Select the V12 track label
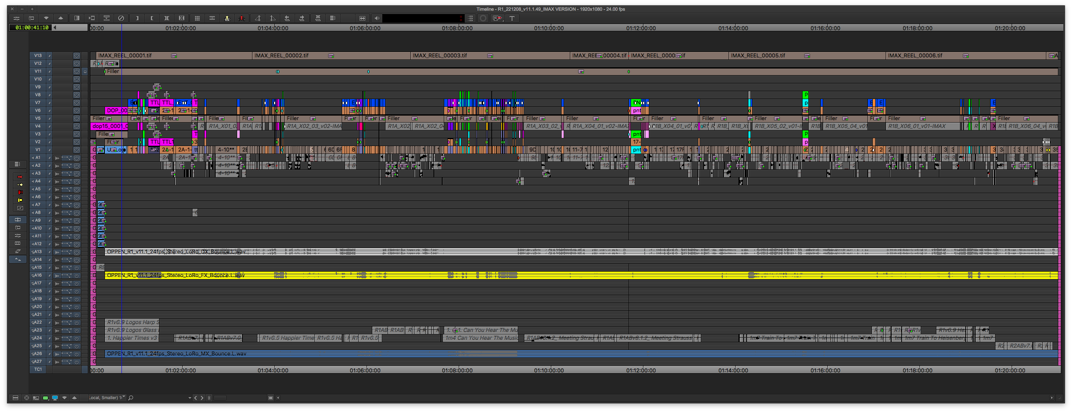The width and height of the screenshot is (1072, 412). click(38, 64)
